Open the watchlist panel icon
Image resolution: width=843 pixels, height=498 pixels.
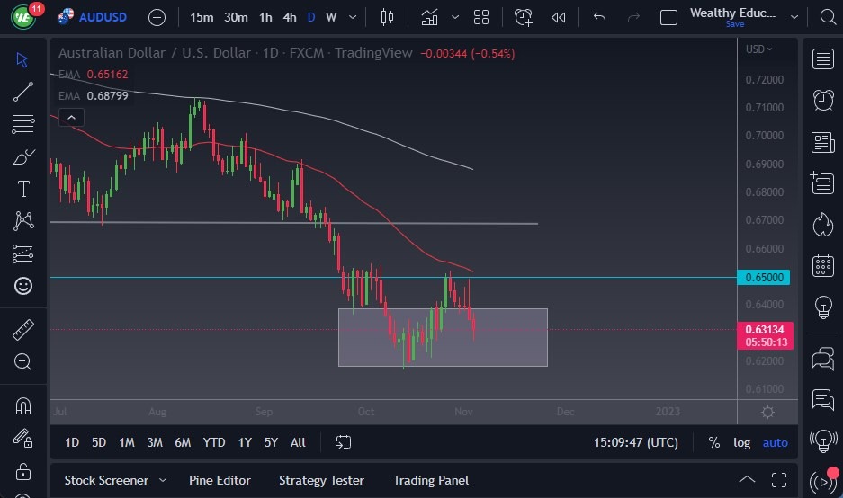point(822,59)
